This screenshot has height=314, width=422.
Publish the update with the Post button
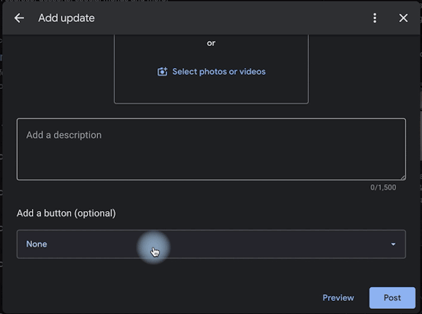[392, 298]
